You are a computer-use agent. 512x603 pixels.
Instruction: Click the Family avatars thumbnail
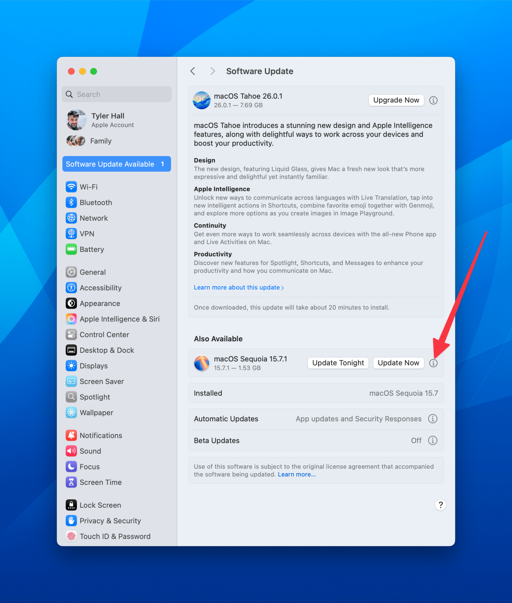(76, 141)
